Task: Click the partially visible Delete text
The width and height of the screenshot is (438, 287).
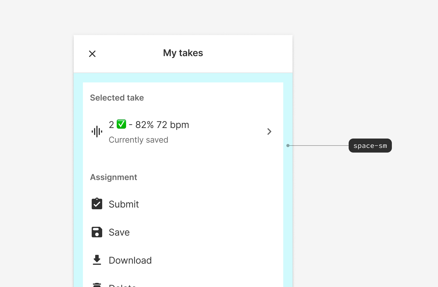Action: tap(123, 285)
